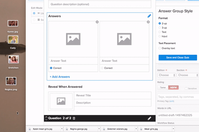Open the Regina george.jpg download menu arrow
This screenshot has height=132, width=199.
(x=99, y=129)
